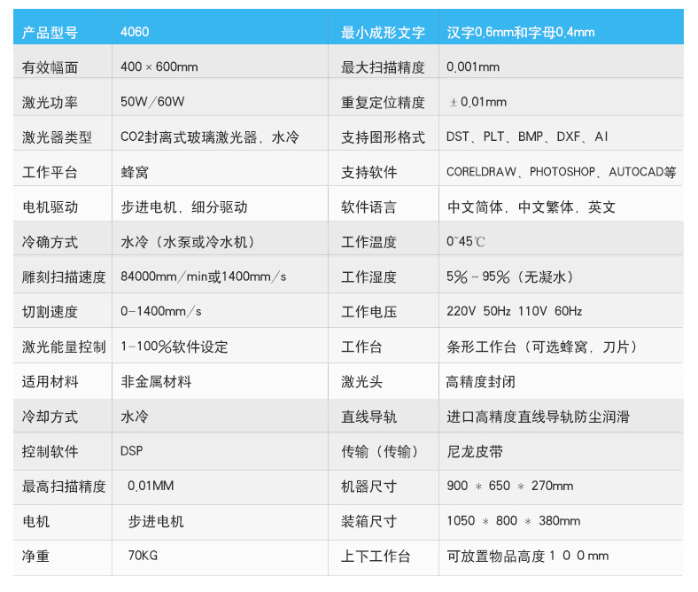The height and width of the screenshot is (592, 698).
Task: Select the '蜂窝' work platform value
Action: pyautogui.click(x=135, y=172)
